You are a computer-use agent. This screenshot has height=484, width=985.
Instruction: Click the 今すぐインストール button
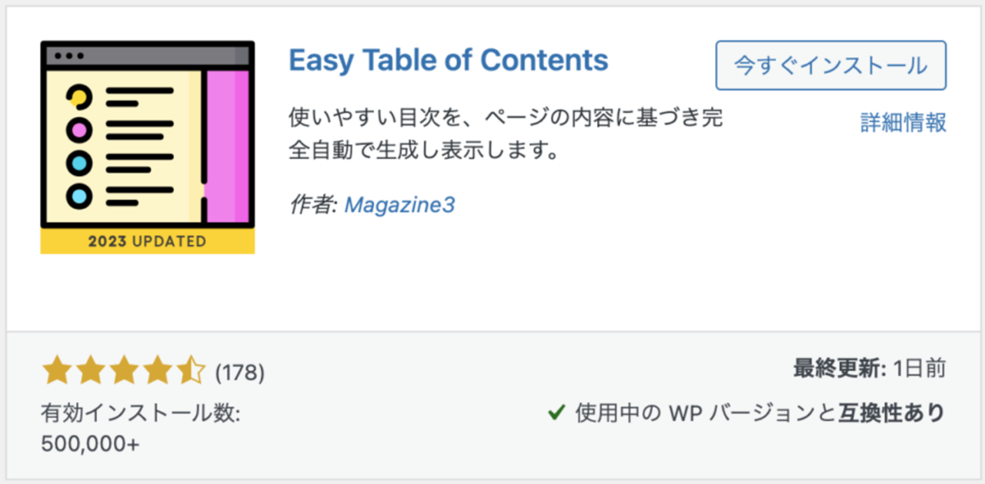(x=830, y=65)
